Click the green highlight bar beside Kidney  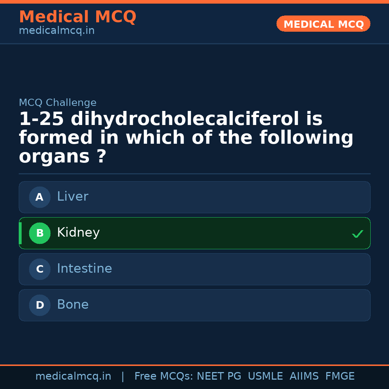click(20, 233)
